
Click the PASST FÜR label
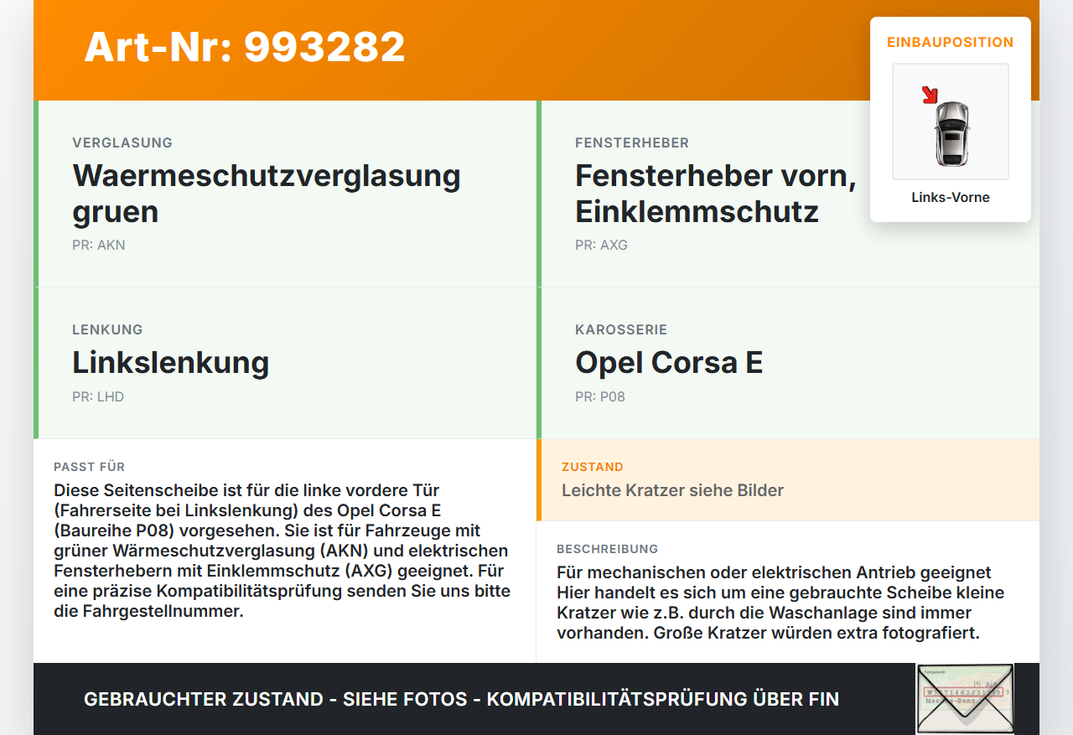pyautogui.click(x=89, y=467)
